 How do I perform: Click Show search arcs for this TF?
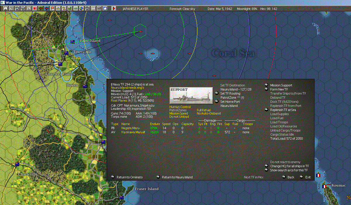[x=289, y=170]
